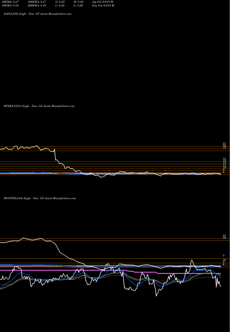Click the Avg Vol: 0.019 M label
This screenshot has height=332, width=230.
point(103,2)
